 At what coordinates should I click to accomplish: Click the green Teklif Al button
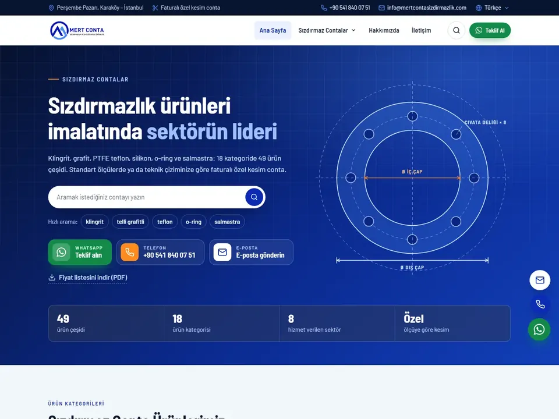pos(490,30)
